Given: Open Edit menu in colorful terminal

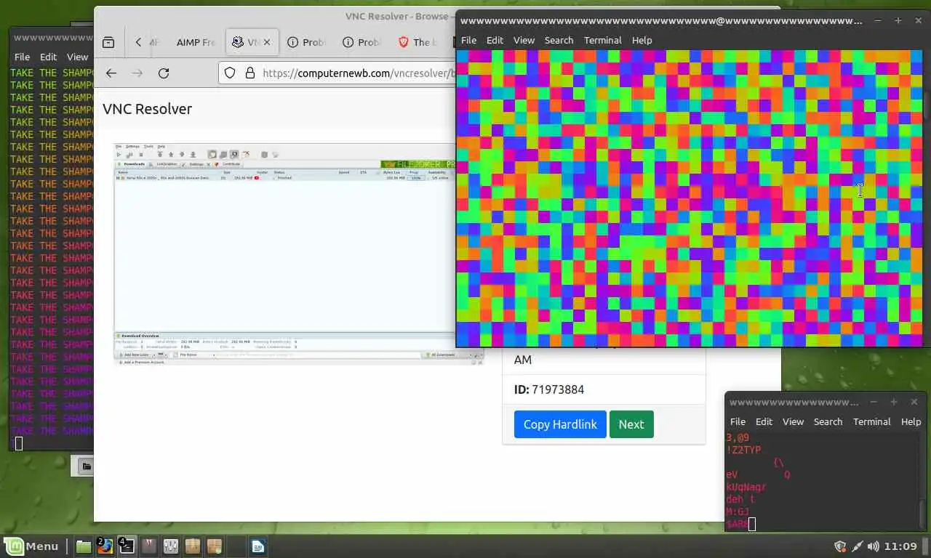Looking at the screenshot, I should (x=495, y=40).
